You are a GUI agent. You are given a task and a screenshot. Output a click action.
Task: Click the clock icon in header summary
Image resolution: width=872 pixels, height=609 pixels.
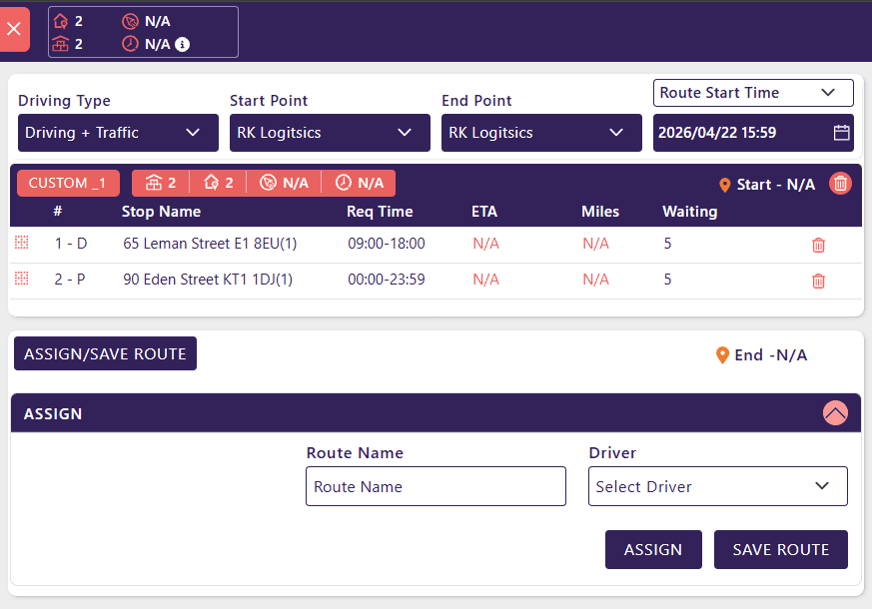click(130, 44)
